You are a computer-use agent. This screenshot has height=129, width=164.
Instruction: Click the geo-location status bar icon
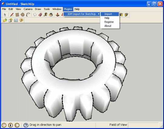tap(4, 125)
